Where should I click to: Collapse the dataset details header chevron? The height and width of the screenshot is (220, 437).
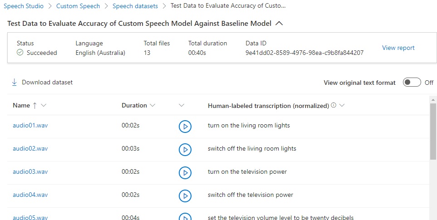pyautogui.click(x=279, y=23)
